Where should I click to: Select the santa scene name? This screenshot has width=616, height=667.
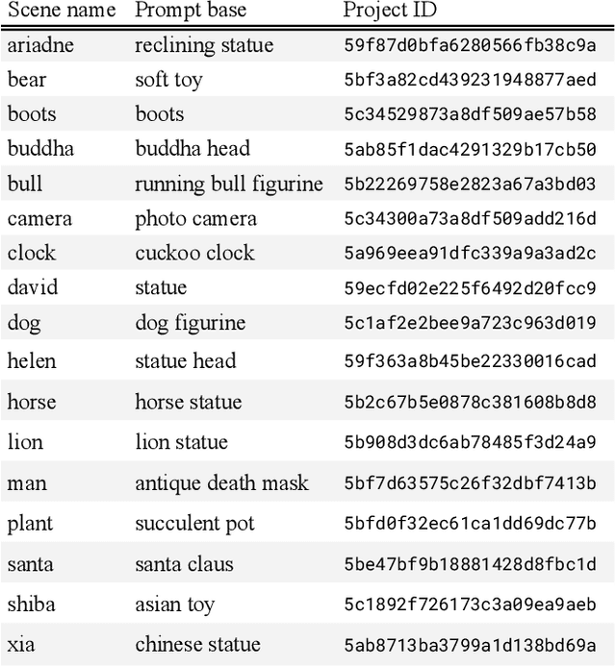pyautogui.click(x=30, y=564)
